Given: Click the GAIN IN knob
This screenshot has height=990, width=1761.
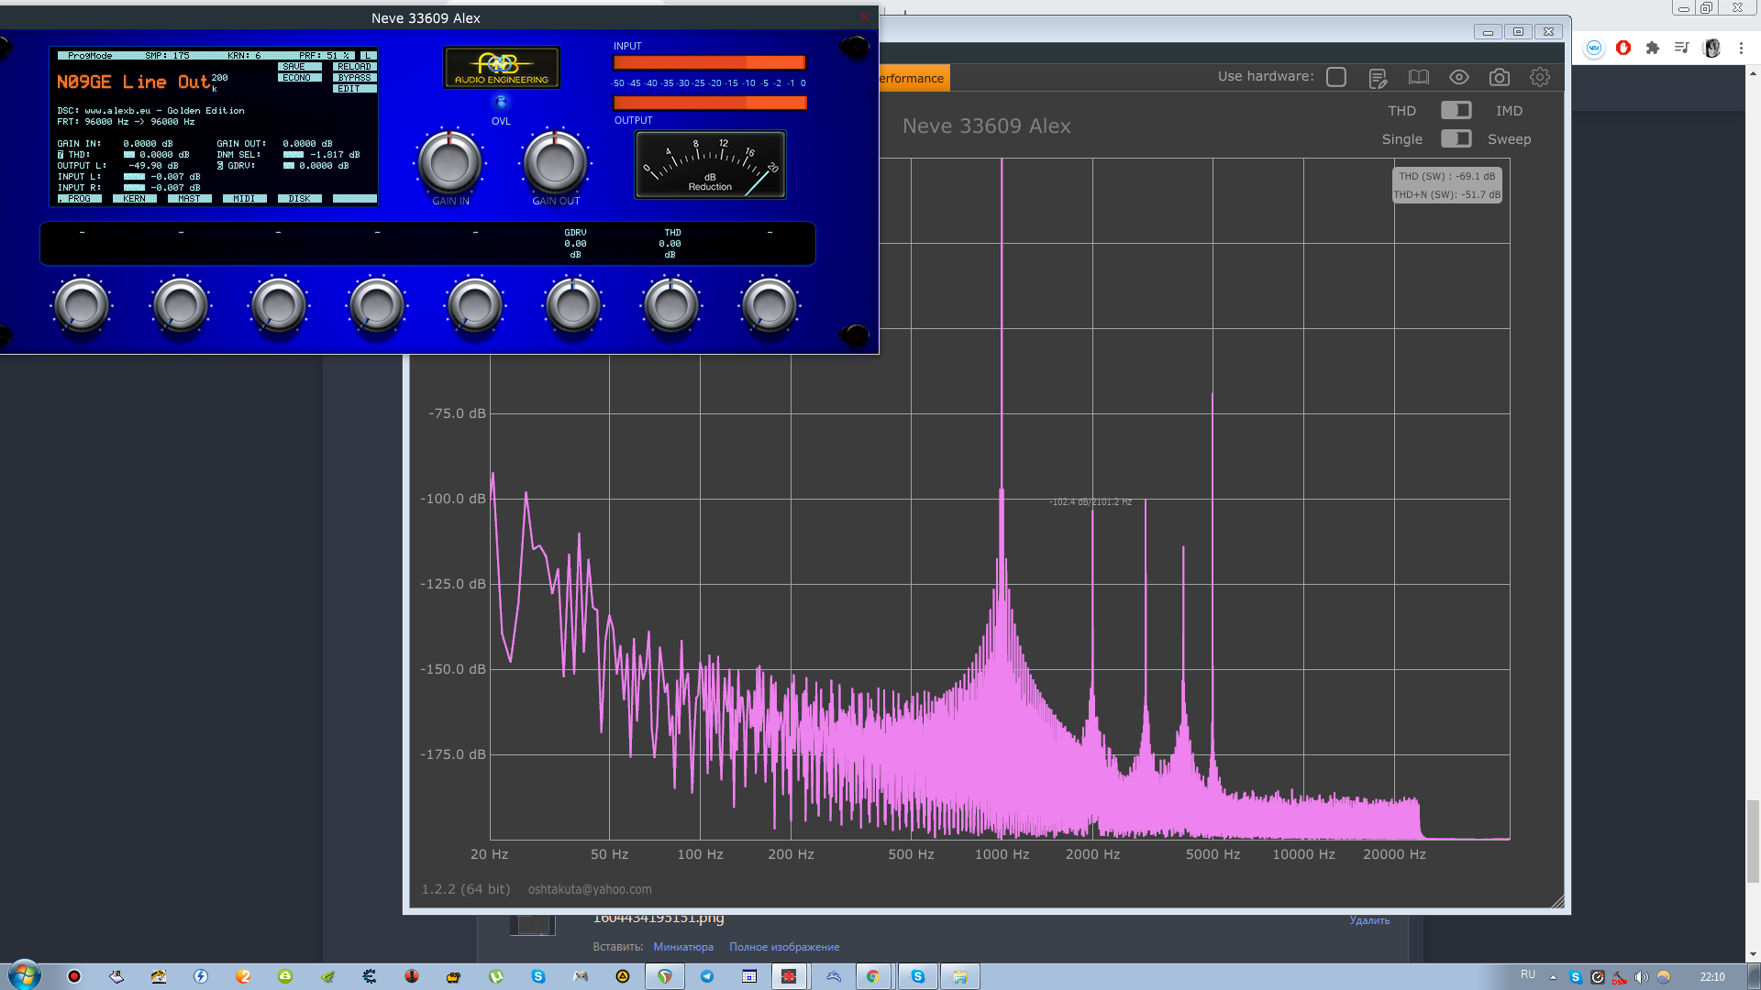Looking at the screenshot, I should pyautogui.click(x=449, y=162).
